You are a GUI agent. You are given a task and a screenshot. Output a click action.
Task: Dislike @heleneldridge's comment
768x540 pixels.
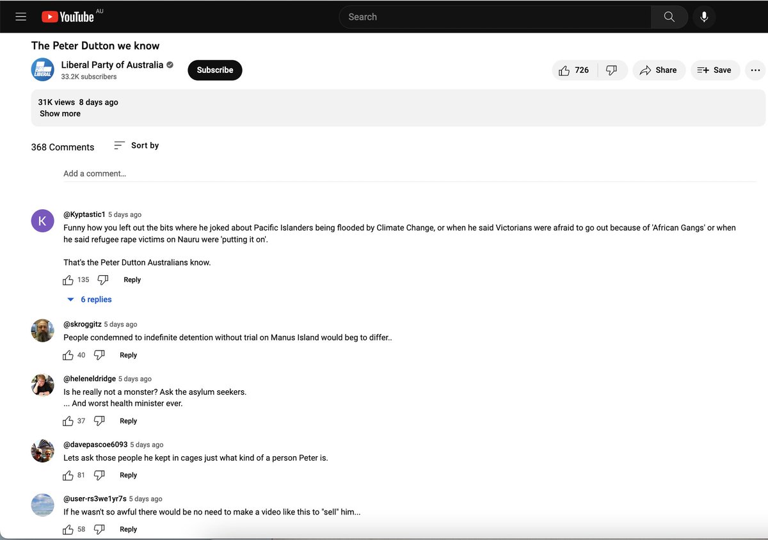pos(99,421)
